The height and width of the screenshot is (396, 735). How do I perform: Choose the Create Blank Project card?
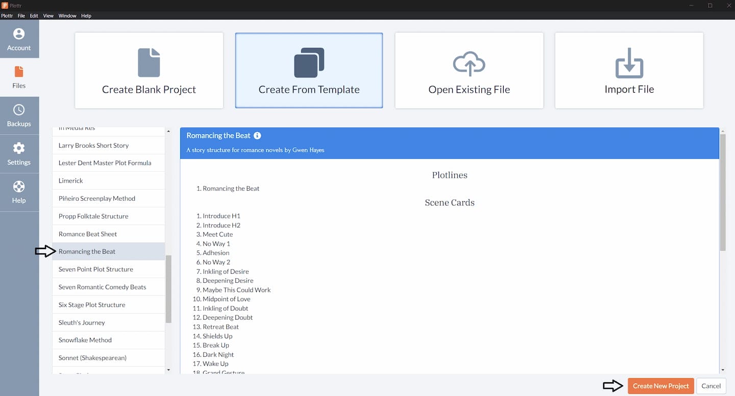149,70
